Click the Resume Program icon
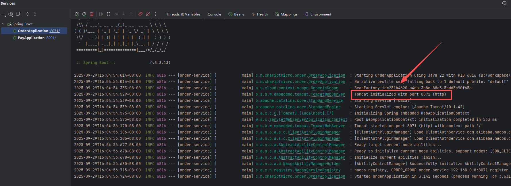This screenshot has width=511, height=186. [x=101, y=14]
